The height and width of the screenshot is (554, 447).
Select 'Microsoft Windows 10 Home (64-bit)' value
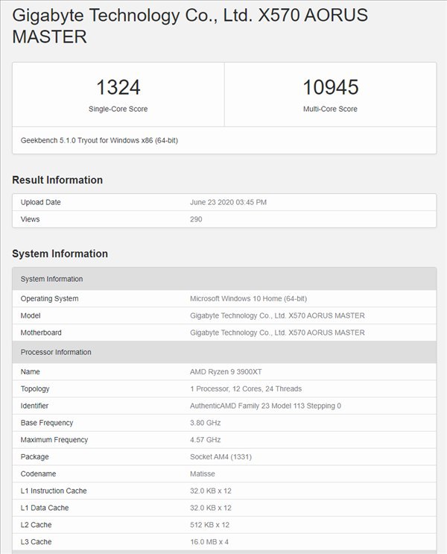point(248,298)
